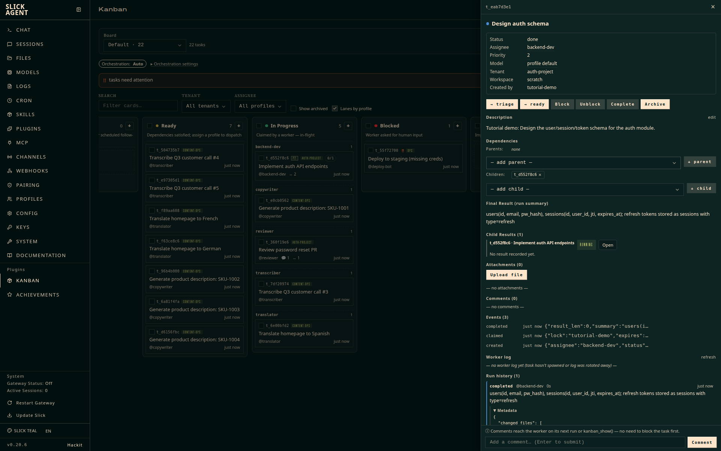Click the Achievements star icon
Screen dimensions: 721x451
tap(10, 295)
